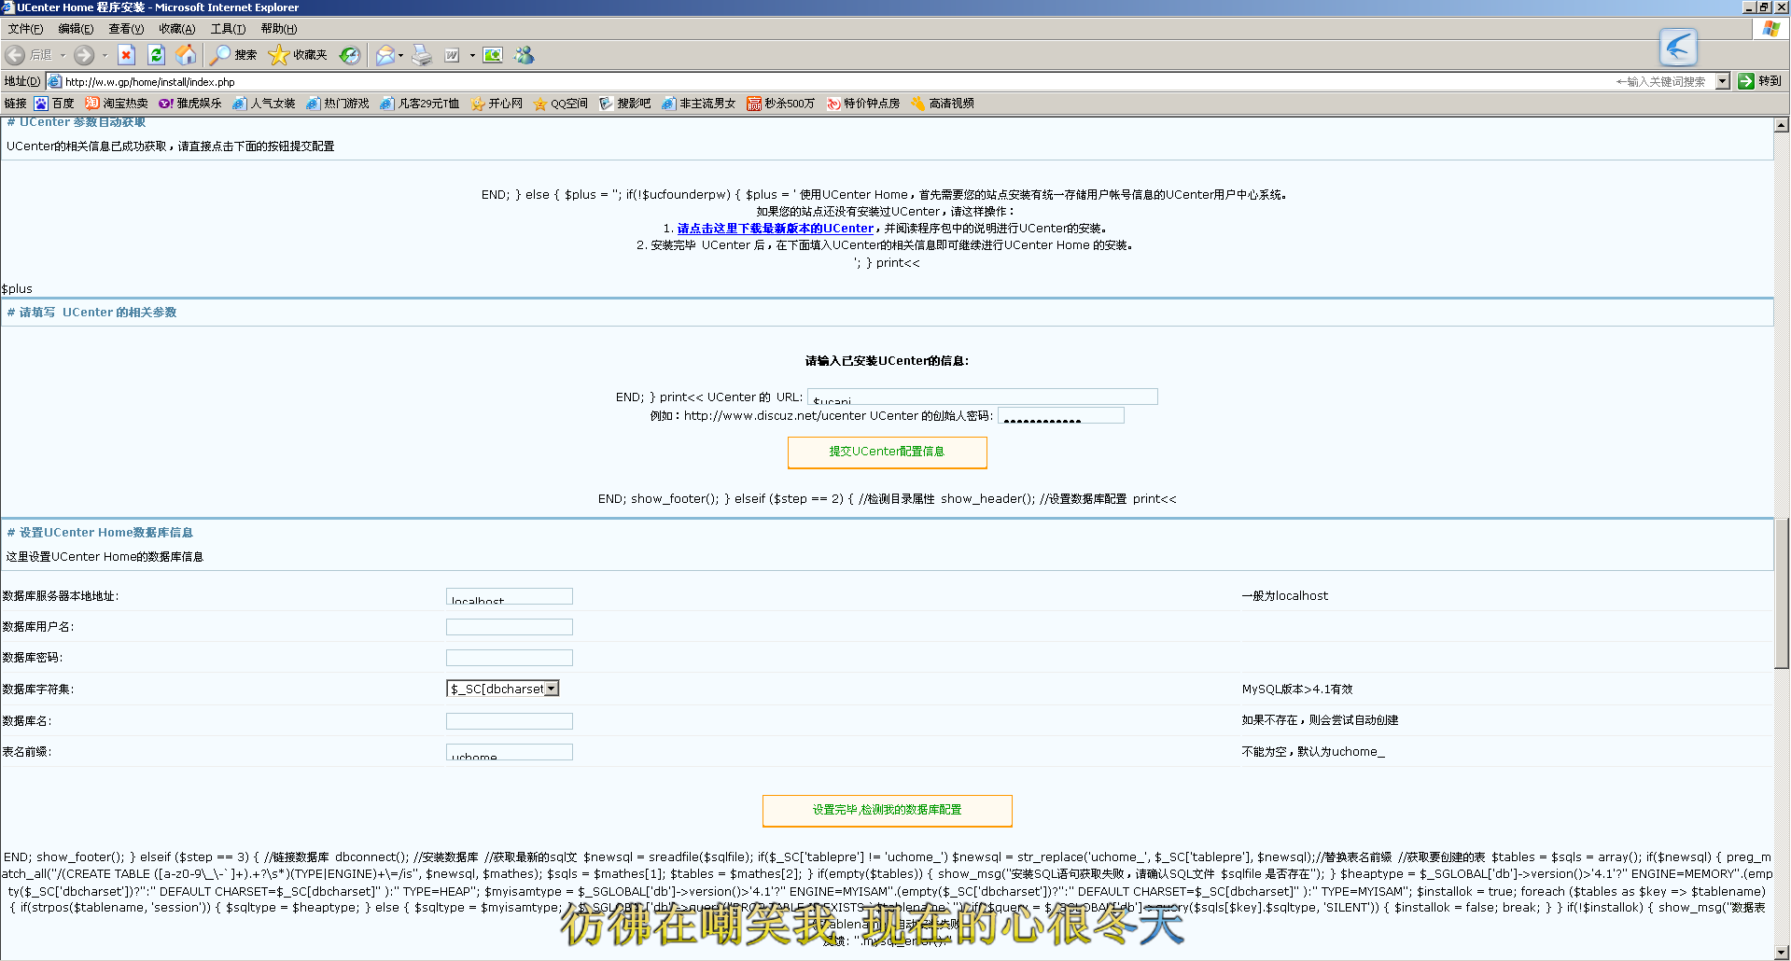Click the Back (后退) navigation button

coord(28,55)
